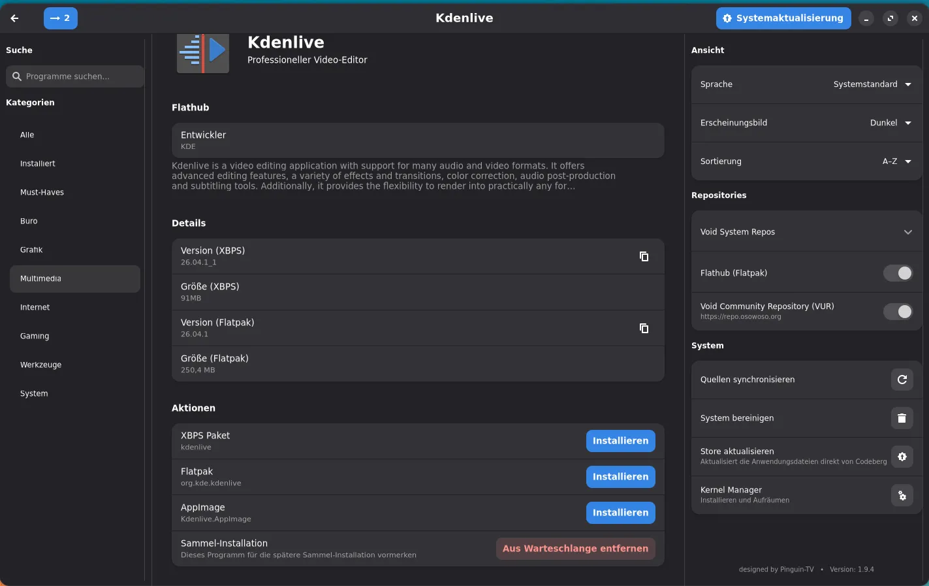Install the Kdenlive AppImage

click(620, 513)
